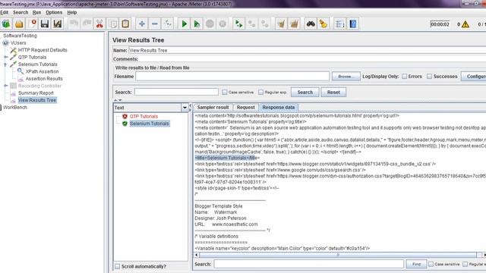Click the Name field View Results Tree
Viewport: 486px width, 273px height.
[307, 50]
